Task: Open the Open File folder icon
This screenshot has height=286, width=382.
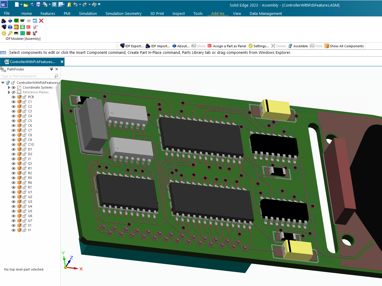Action: 26,4
